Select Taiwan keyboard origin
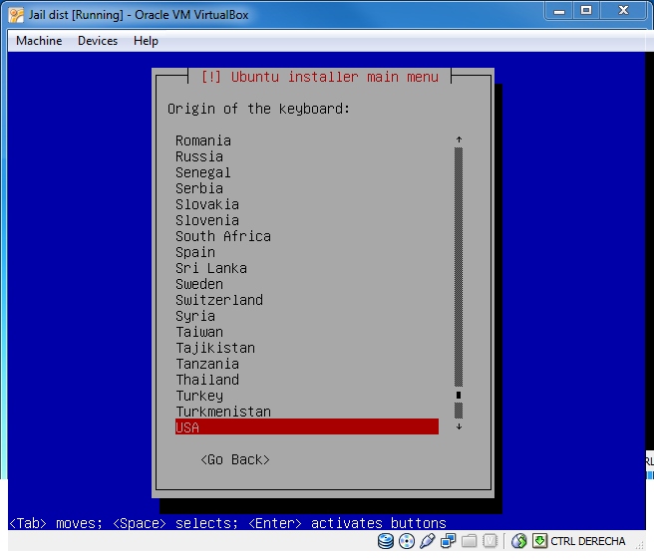The width and height of the screenshot is (654, 559). pos(307,332)
